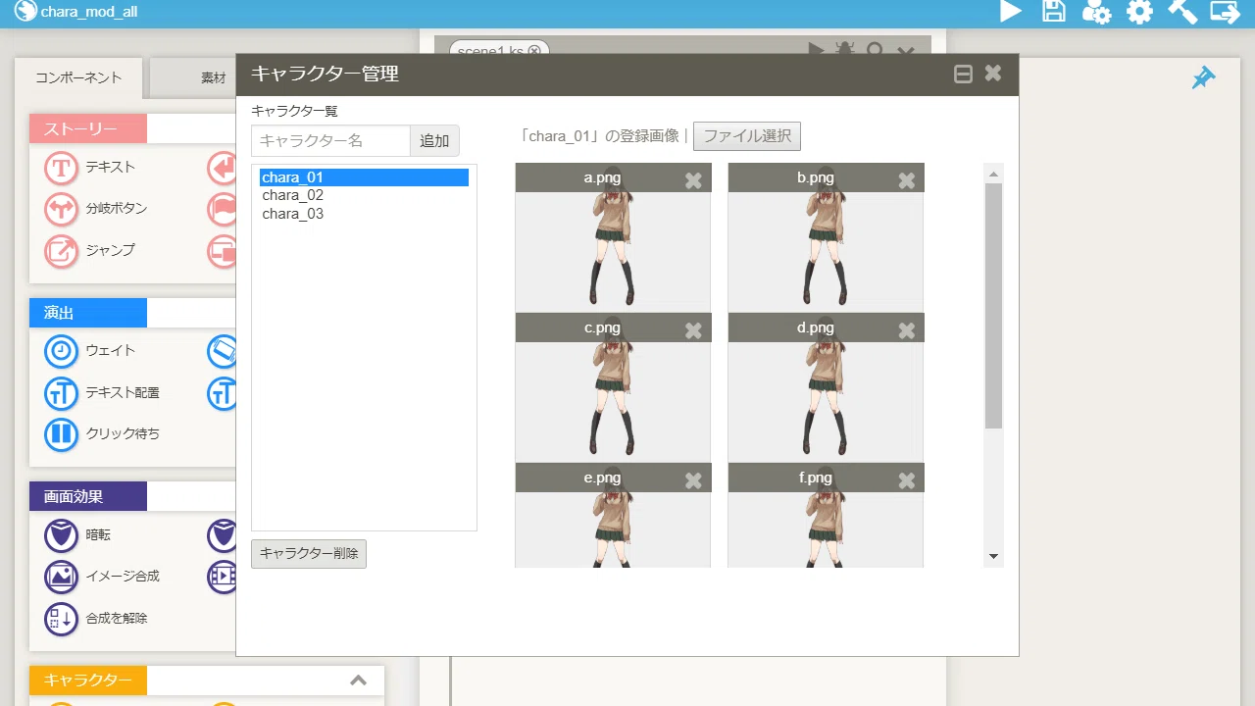The height and width of the screenshot is (706, 1255).
Task: Click the blue pin icon
Action: tap(1203, 77)
